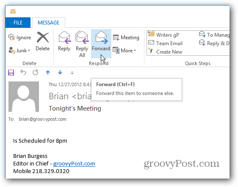
Task: Open Customize Quick Access Toolbar dropdown
Action: (x=72, y=73)
